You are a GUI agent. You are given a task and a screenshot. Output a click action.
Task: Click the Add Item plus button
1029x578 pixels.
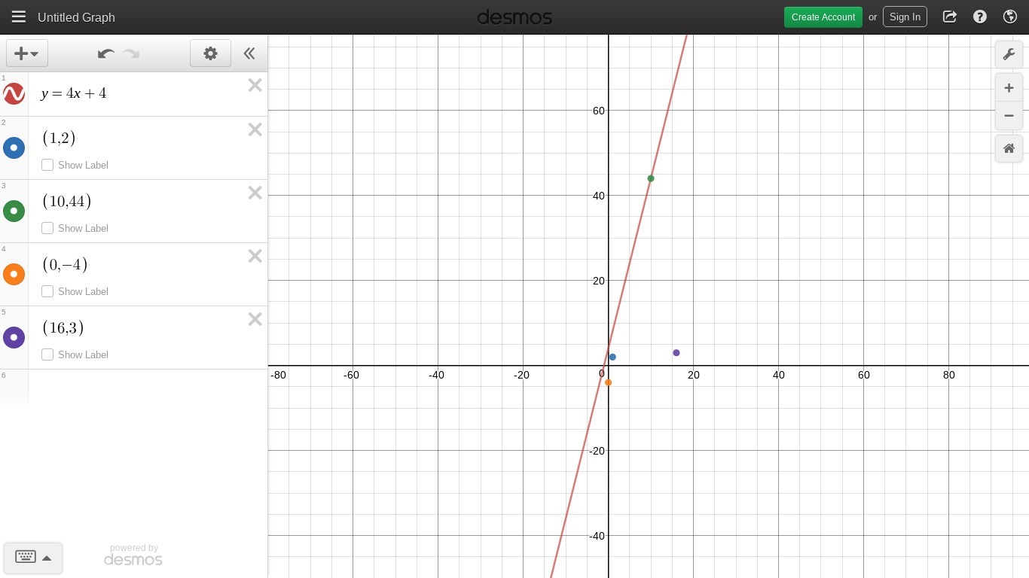[27, 53]
